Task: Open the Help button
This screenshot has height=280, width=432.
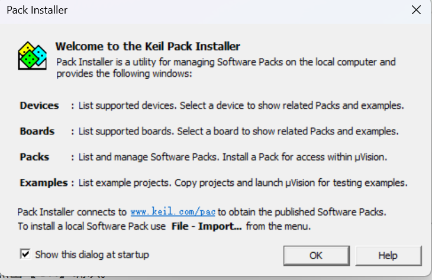Action: coord(388,256)
